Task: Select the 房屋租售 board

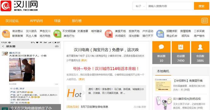Action: click(185, 31)
